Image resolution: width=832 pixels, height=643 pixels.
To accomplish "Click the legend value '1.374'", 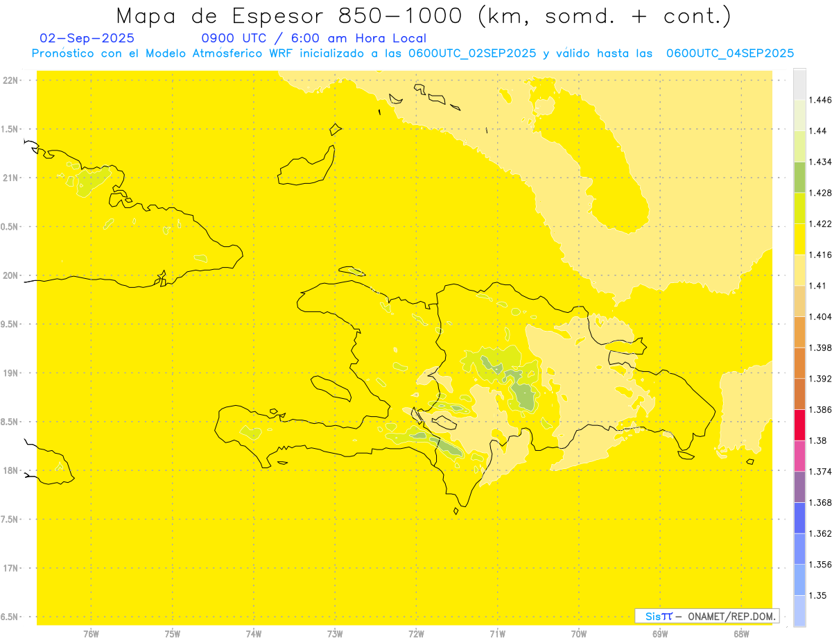I will coord(820,472).
